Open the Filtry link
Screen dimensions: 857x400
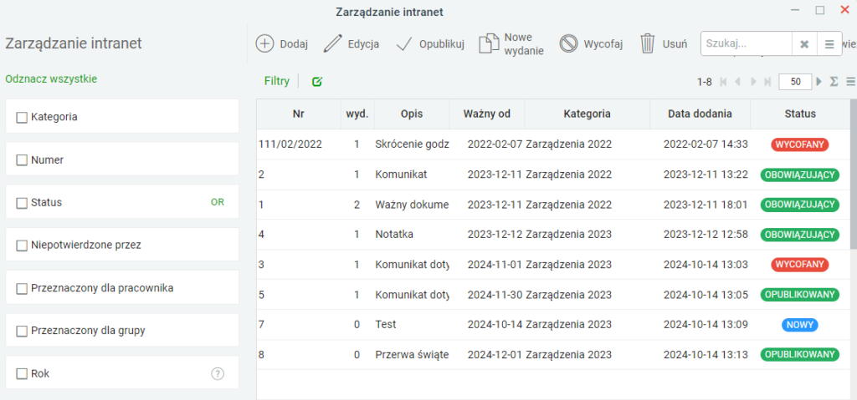(277, 82)
